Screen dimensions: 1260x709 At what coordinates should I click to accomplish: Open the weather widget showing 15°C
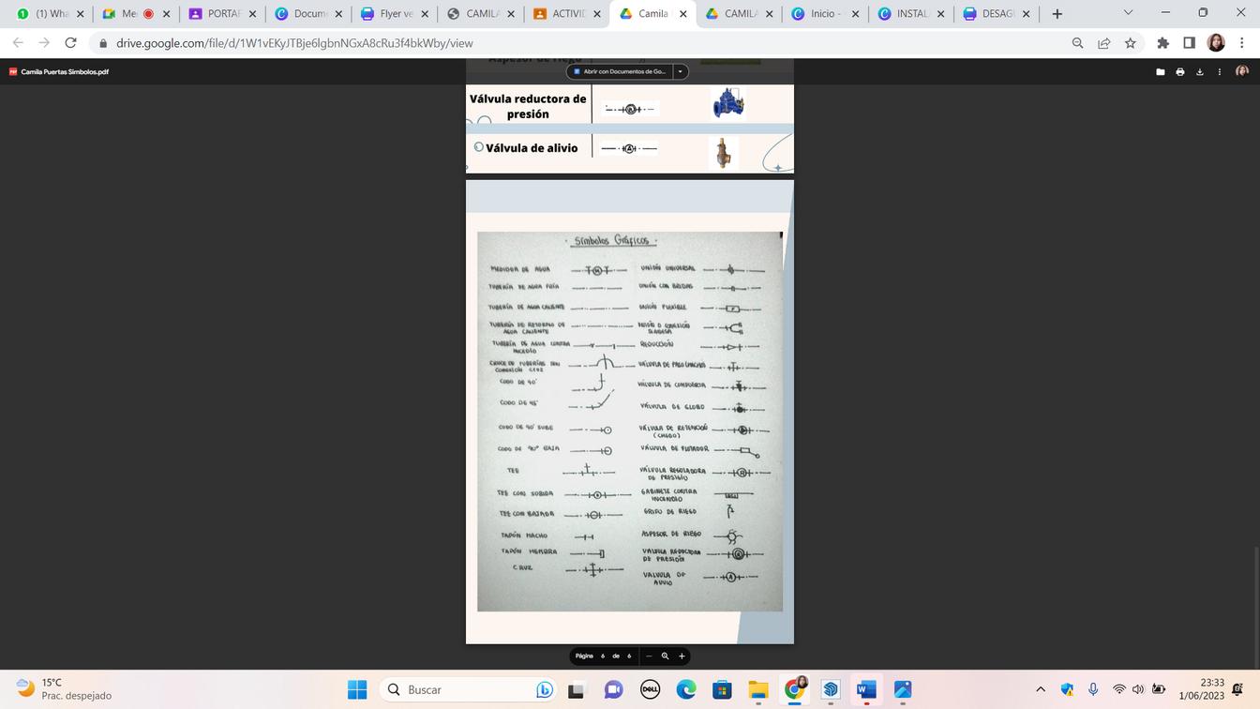click(x=64, y=689)
